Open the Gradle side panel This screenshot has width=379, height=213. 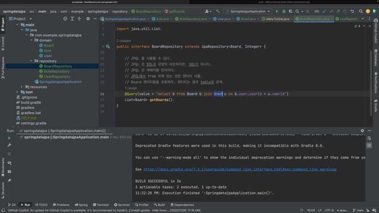375,105
